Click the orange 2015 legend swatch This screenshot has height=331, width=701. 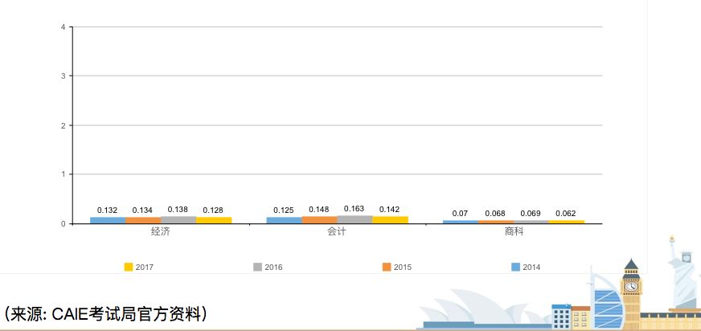(x=387, y=267)
